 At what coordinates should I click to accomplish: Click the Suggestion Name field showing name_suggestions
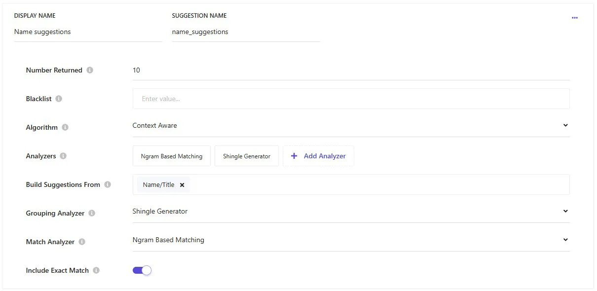[246, 32]
